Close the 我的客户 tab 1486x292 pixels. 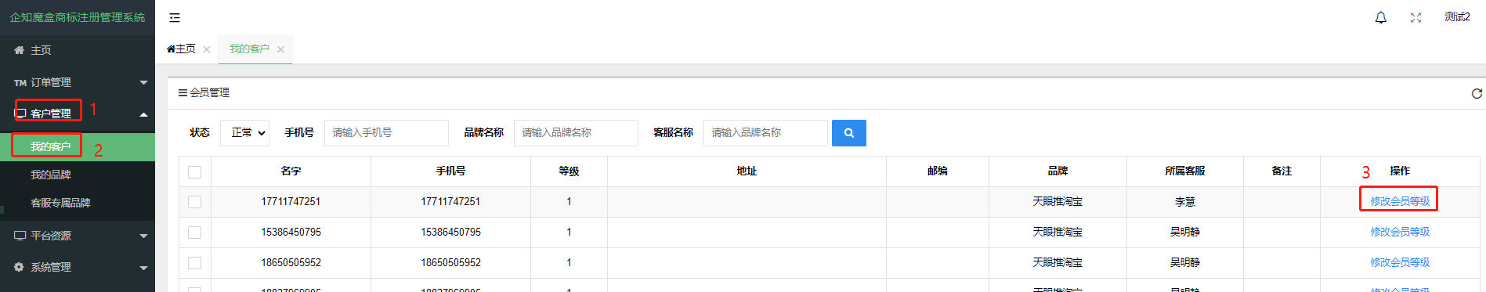pos(280,49)
